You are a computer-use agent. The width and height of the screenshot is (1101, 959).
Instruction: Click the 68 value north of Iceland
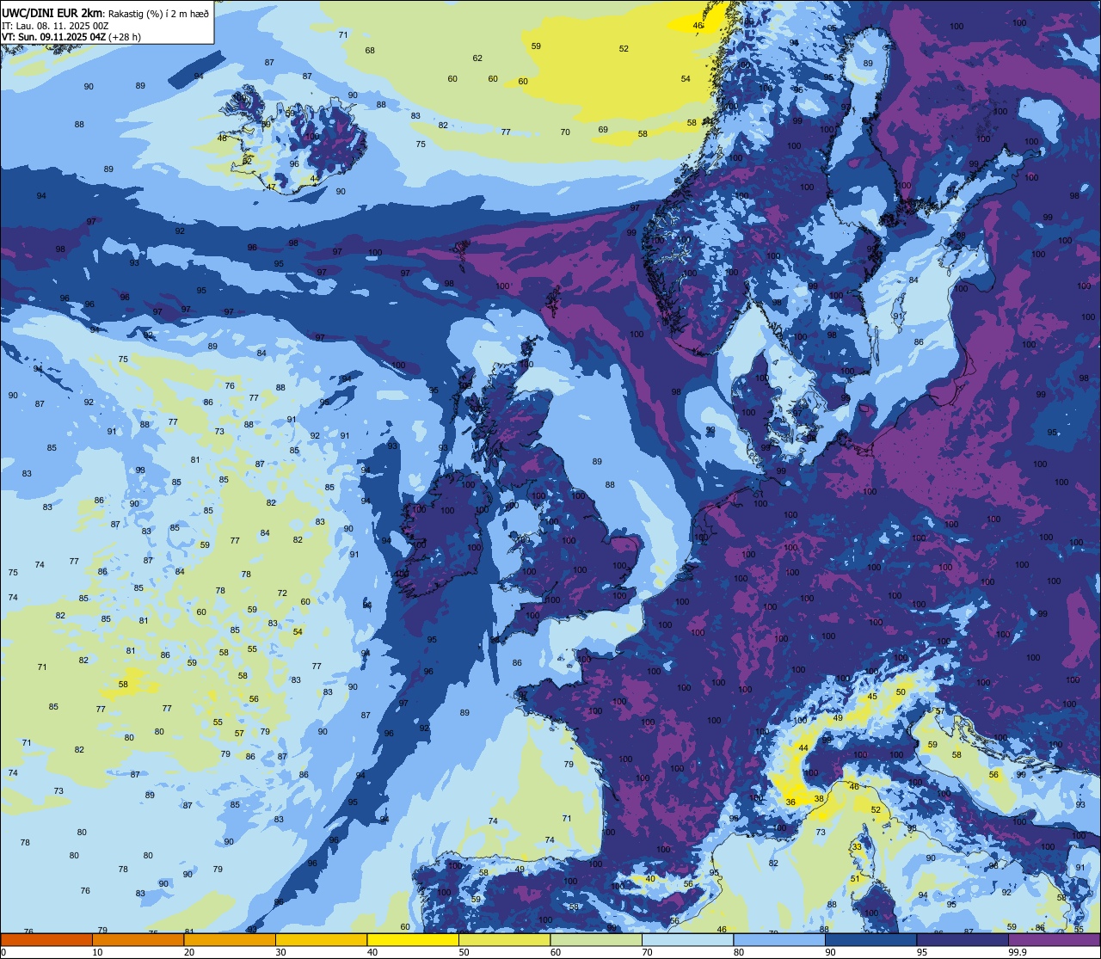pyautogui.click(x=370, y=51)
